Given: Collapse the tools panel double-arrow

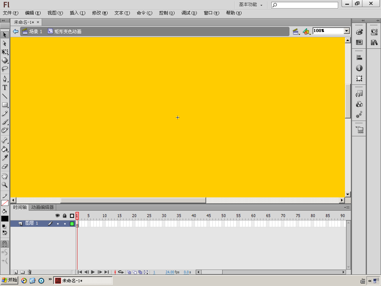Looking at the screenshot, I should tap(3, 21).
